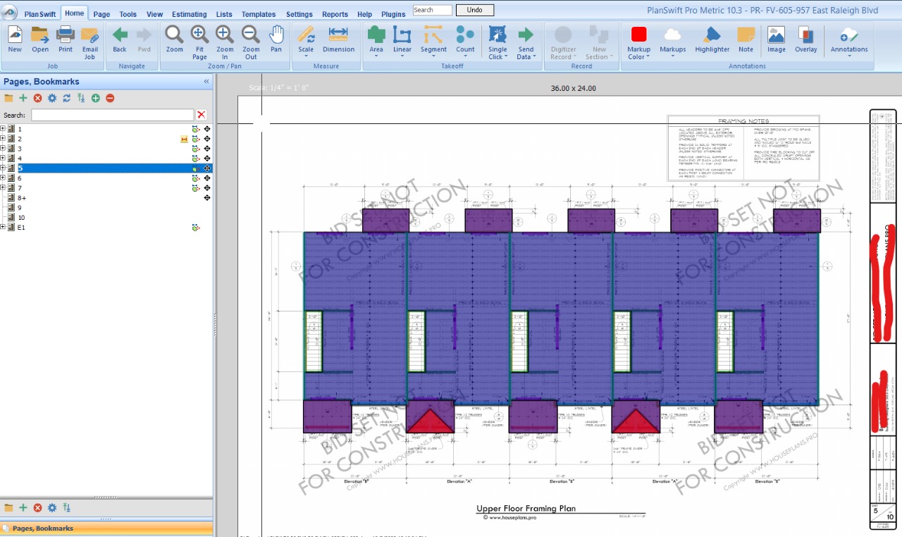Click the folder icon above the Search field
The width and height of the screenshot is (902, 537).
pyautogui.click(x=8, y=98)
